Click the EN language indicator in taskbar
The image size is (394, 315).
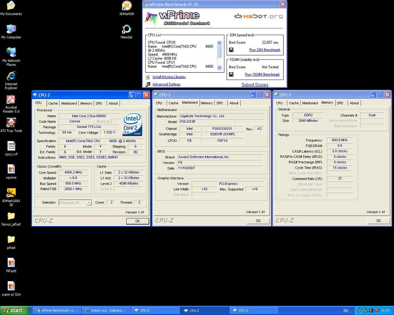tap(346, 310)
